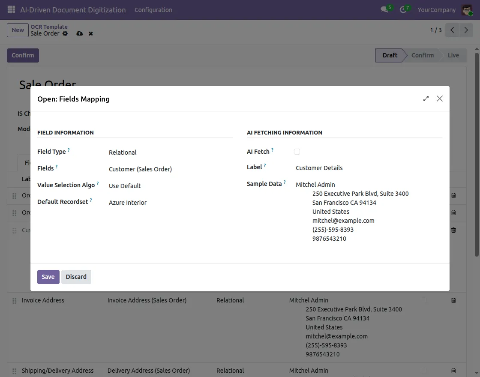Open the Default Recordset field Azure Interior
This screenshot has height=377, width=480.
tap(171, 203)
